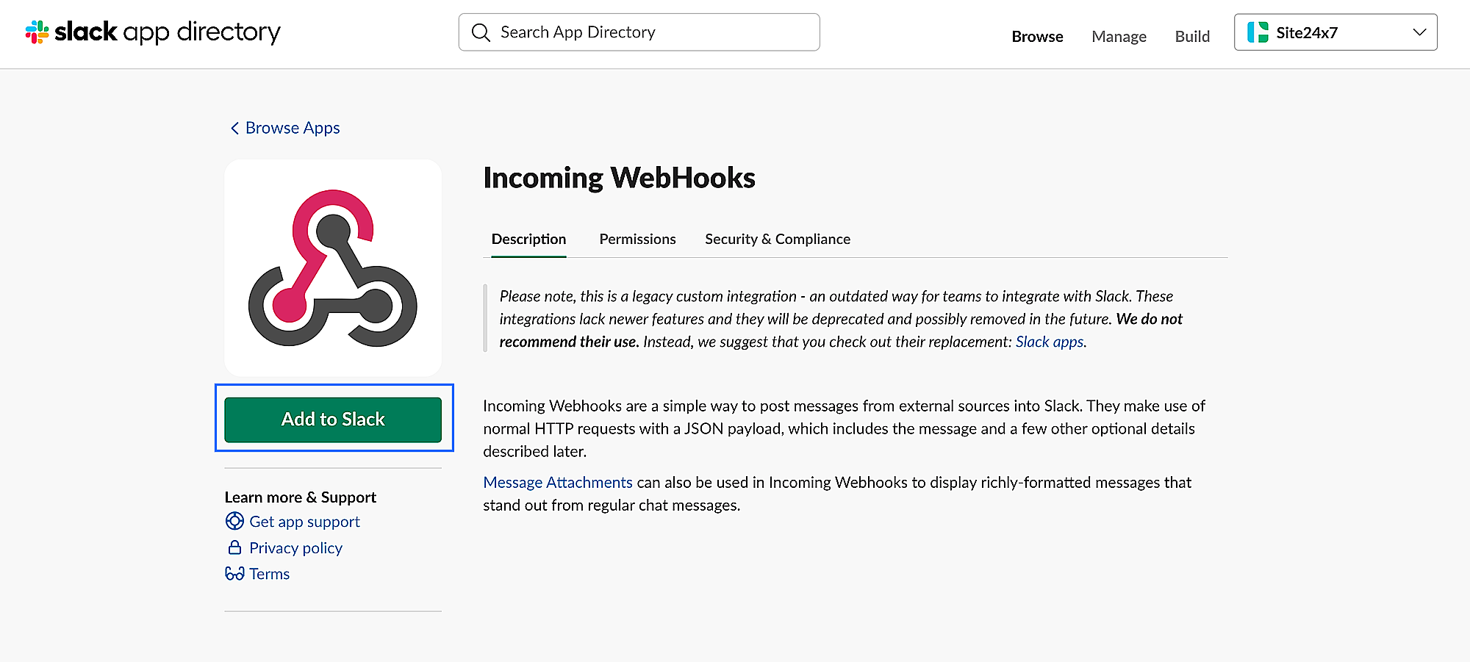
Task: Switch to the Permissions tab
Action: (x=637, y=239)
